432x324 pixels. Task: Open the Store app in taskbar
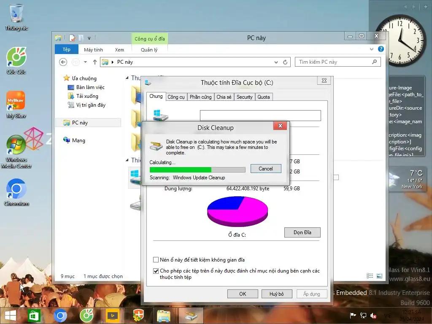click(x=34, y=316)
